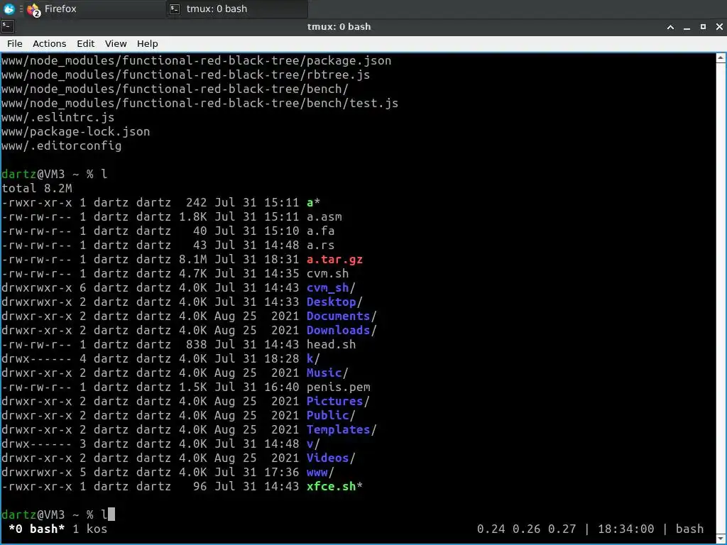
Task: Click the scrollbar up arrow
Action: click(x=721, y=58)
